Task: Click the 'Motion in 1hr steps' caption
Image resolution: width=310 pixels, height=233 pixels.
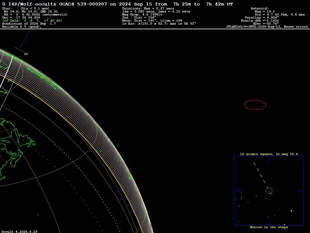Action: click(x=269, y=227)
